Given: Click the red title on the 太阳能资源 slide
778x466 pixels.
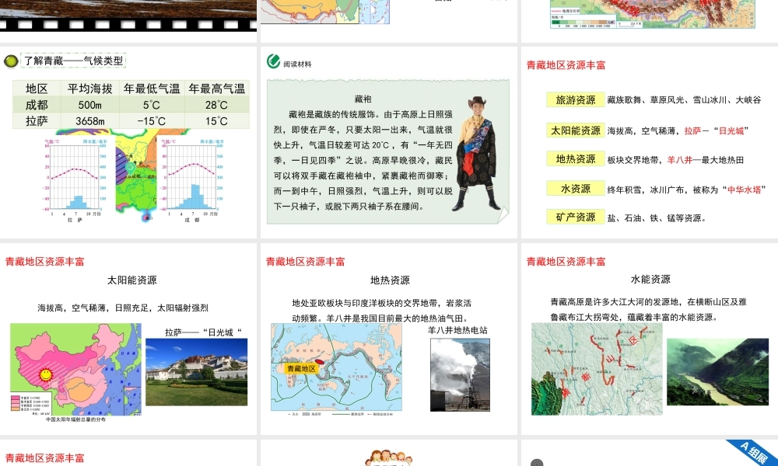Looking at the screenshot, I should 44,262.
